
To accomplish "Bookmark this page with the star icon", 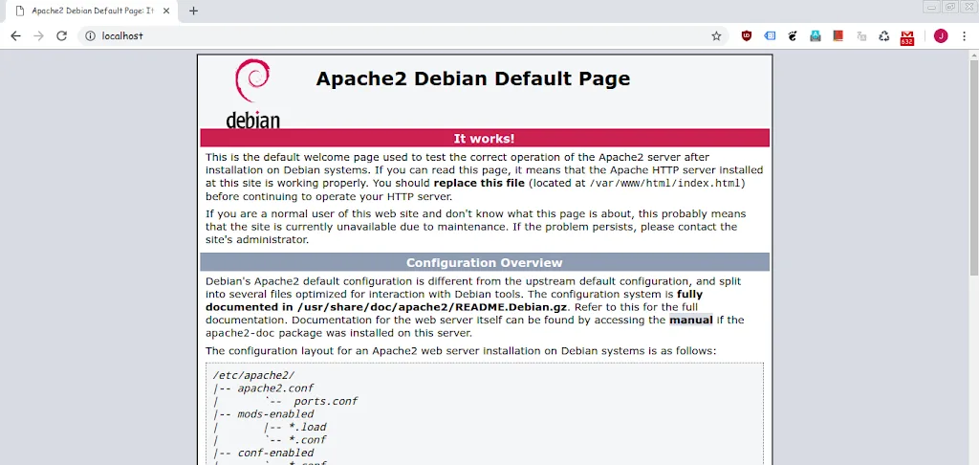I will [x=716, y=35].
